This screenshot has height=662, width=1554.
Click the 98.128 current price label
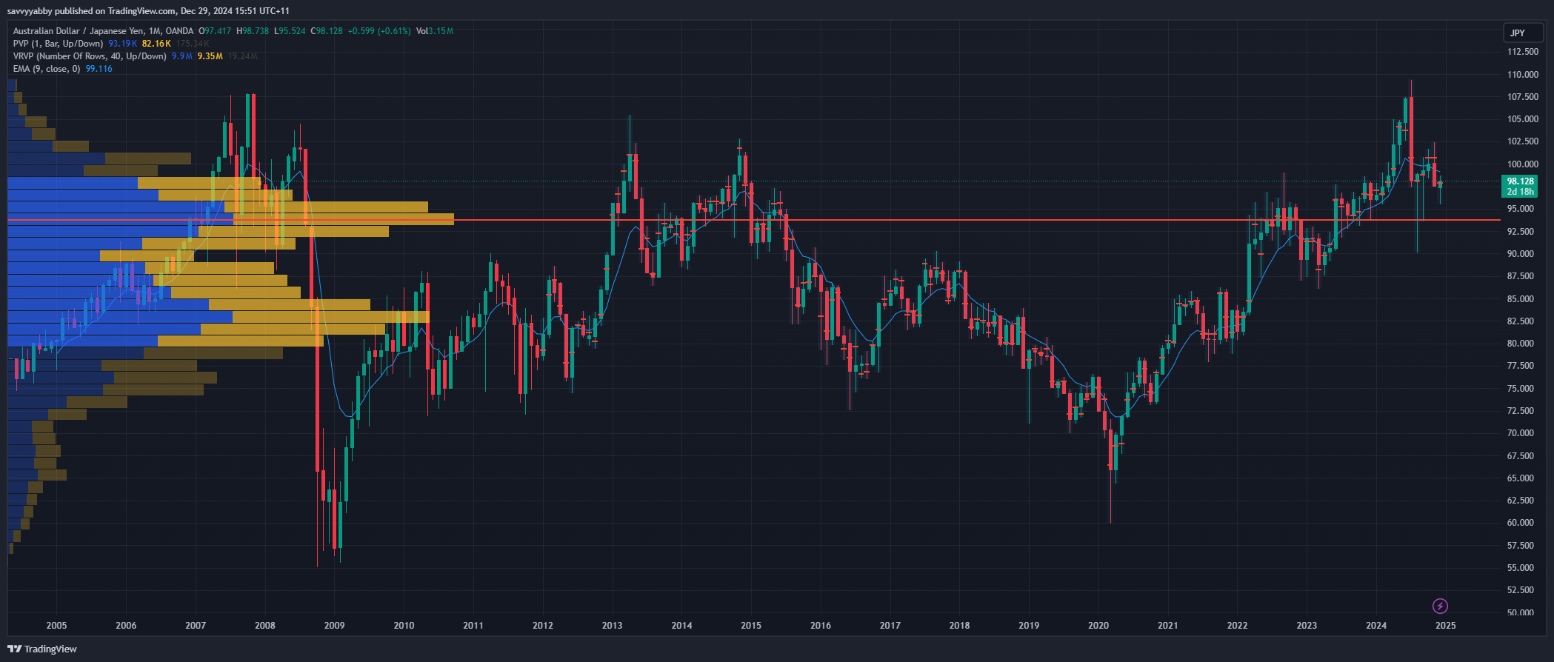tap(1520, 181)
